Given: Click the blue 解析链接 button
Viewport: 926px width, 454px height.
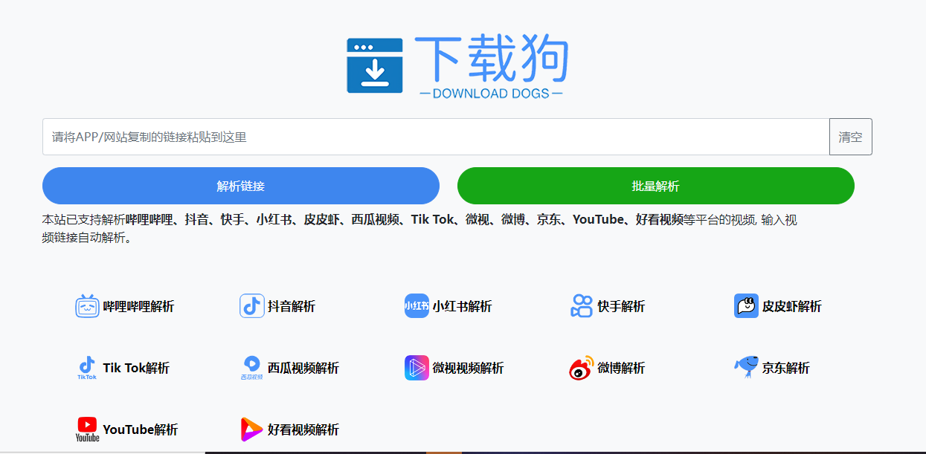Looking at the screenshot, I should point(241,186).
